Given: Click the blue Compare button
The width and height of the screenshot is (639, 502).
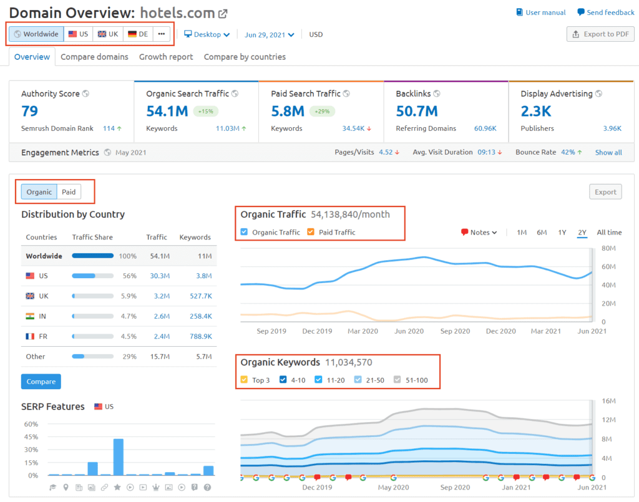Looking at the screenshot, I should pos(41,382).
